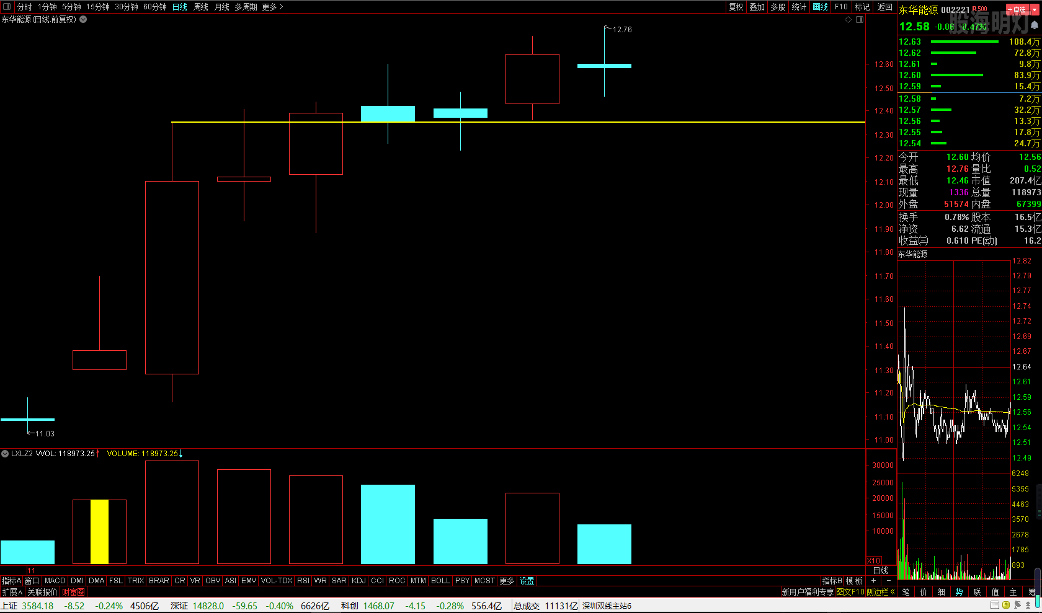Open the 联 related tab

[x=977, y=593]
